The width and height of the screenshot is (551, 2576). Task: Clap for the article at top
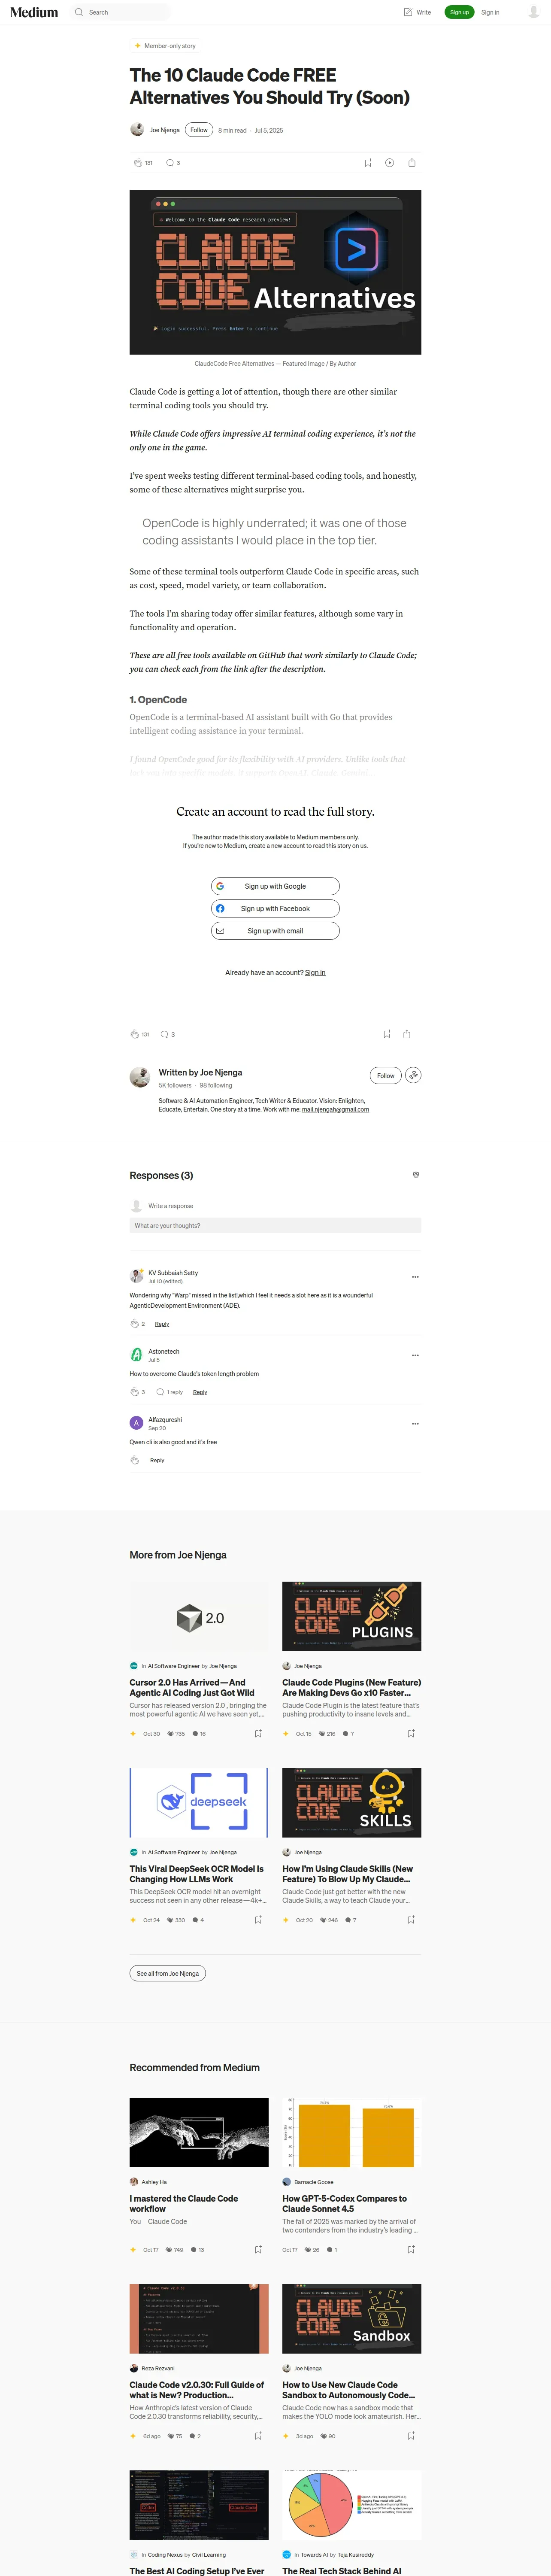(x=138, y=162)
